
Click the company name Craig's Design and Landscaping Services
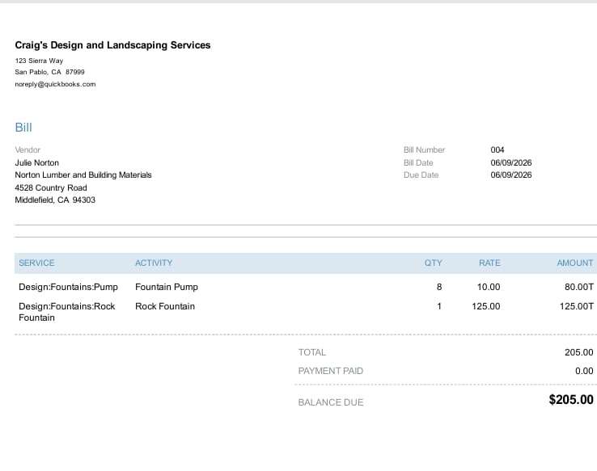pyautogui.click(x=112, y=45)
